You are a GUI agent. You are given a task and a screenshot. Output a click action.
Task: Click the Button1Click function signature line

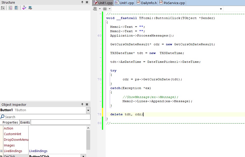[160, 18]
